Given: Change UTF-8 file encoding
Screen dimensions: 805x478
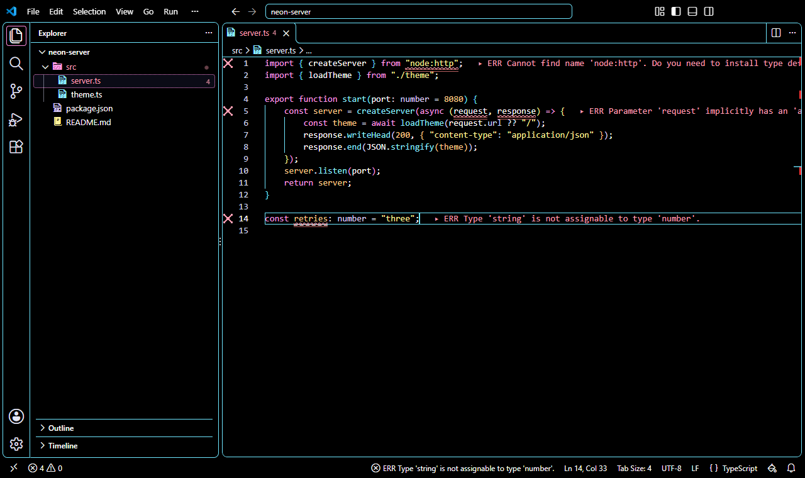Looking at the screenshot, I should point(671,468).
